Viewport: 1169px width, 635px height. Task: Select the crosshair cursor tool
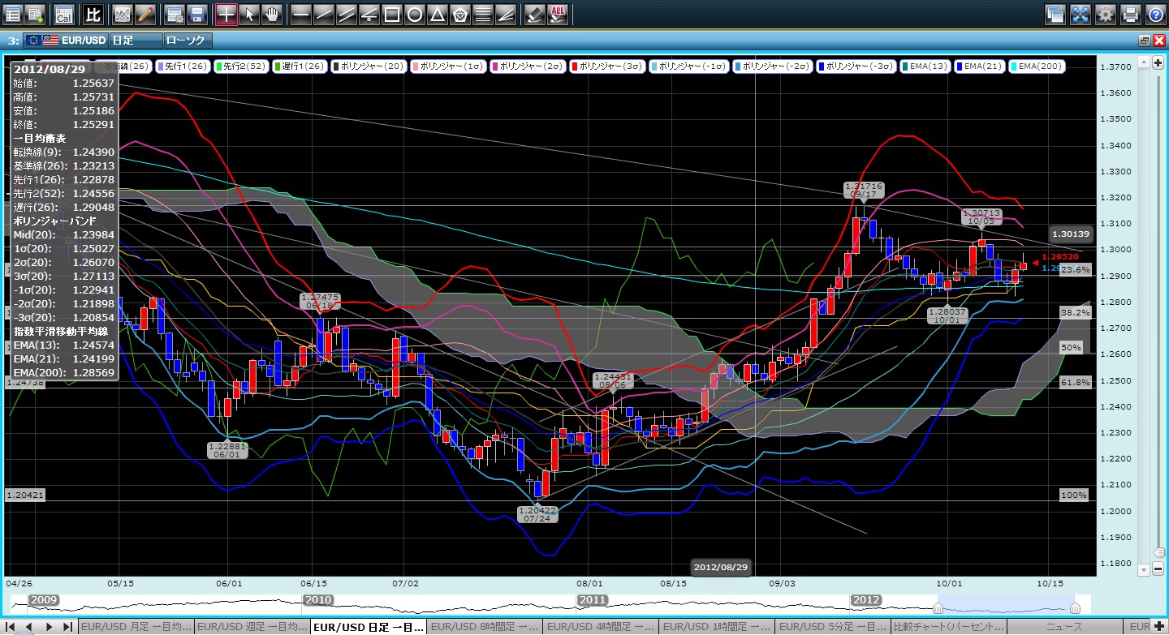(x=227, y=14)
